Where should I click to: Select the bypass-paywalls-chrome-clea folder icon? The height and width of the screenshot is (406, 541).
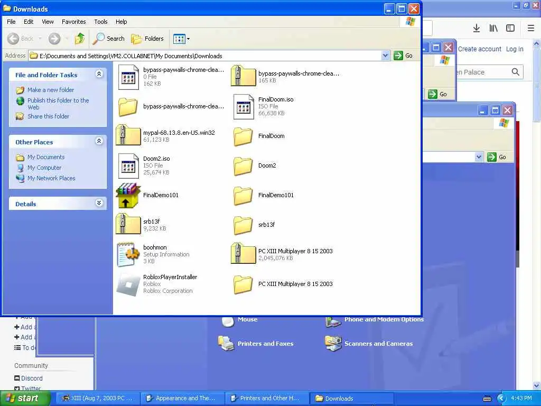click(x=128, y=107)
